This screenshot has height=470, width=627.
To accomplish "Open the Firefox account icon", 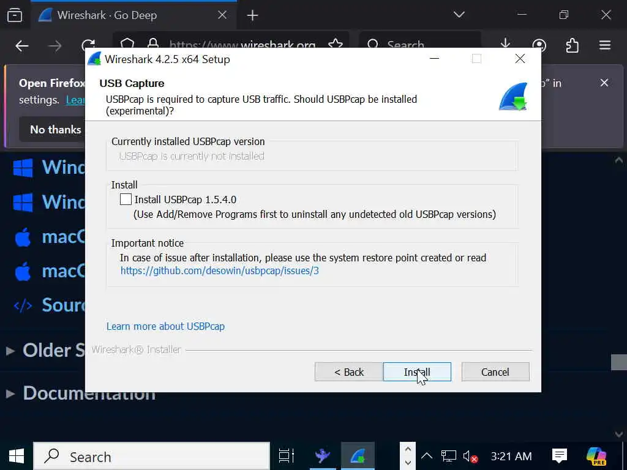I will (x=539, y=45).
